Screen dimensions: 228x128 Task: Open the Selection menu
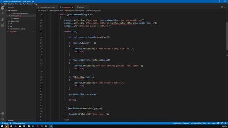click(11, 4)
